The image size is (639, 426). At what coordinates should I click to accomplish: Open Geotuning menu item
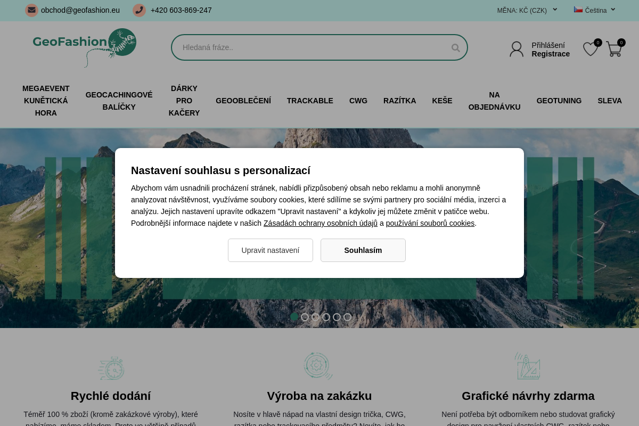pyautogui.click(x=559, y=101)
